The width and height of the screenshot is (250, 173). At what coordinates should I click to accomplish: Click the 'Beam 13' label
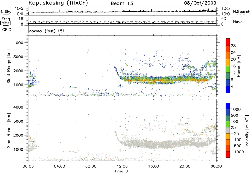click(x=122, y=3)
